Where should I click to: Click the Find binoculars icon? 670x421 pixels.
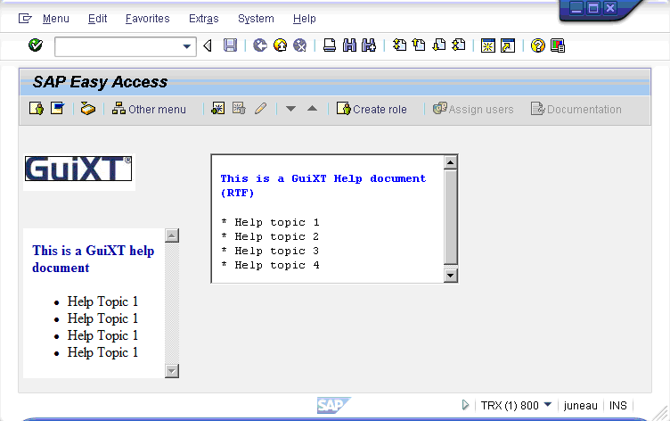point(349,45)
